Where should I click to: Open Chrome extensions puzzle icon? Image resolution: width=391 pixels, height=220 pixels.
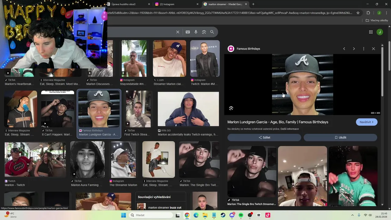[368, 13]
